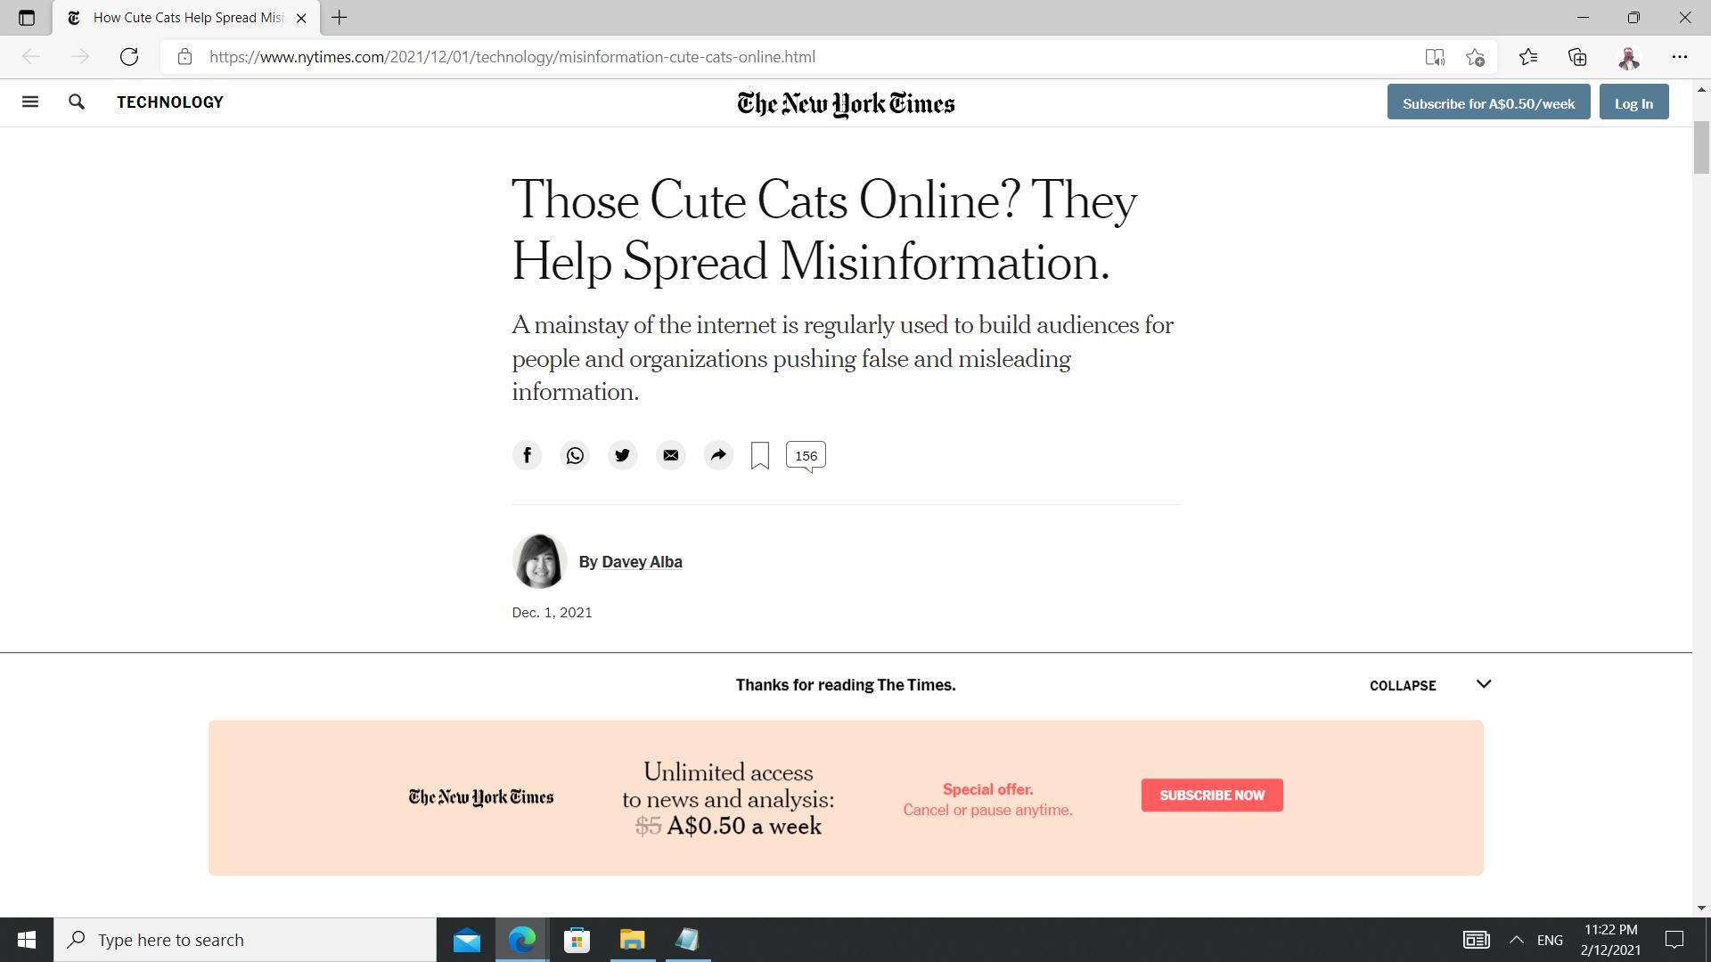Screen dimensions: 1711x962
Task: Open the notepad-like taskbar app
Action: click(x=687, y=940)
